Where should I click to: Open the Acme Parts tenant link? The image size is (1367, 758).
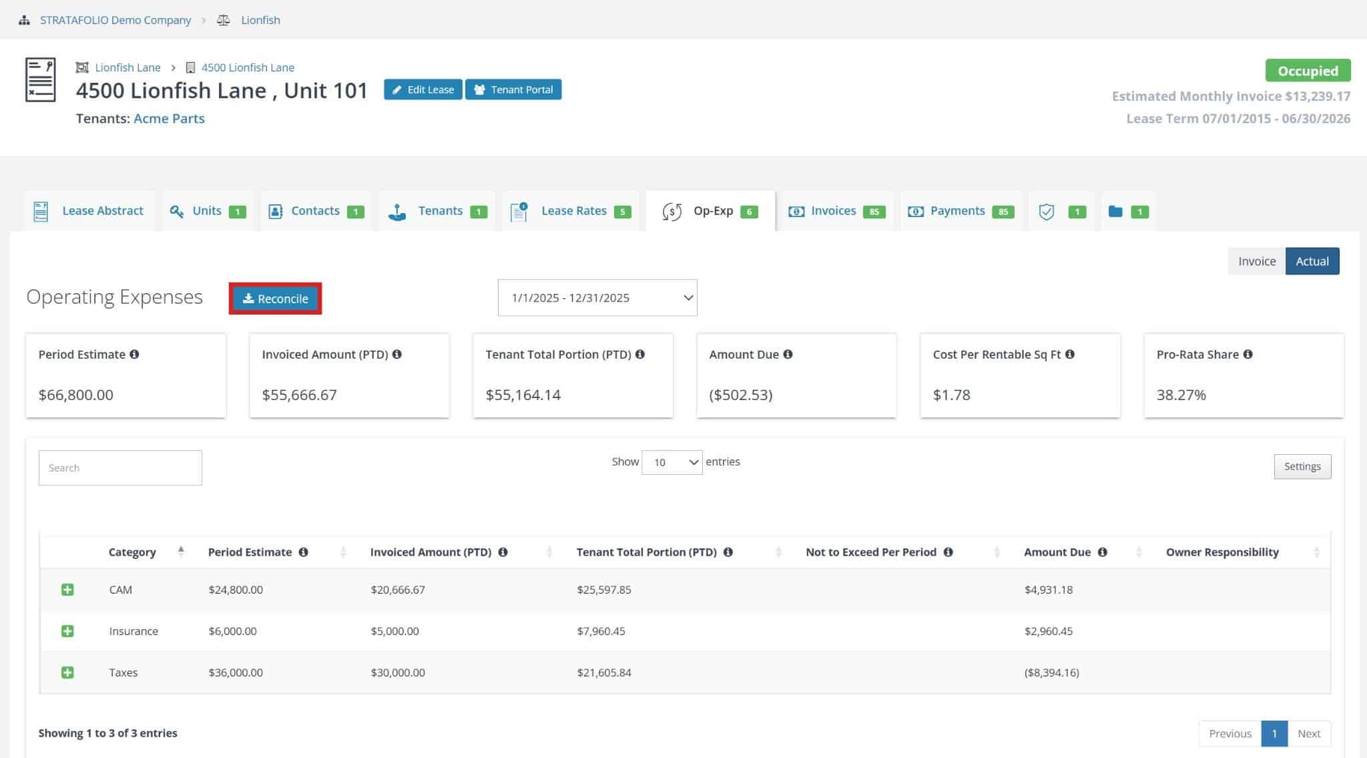[169, 118]
